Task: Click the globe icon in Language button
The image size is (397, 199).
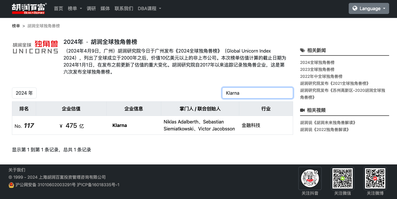Action: [355, 8]
